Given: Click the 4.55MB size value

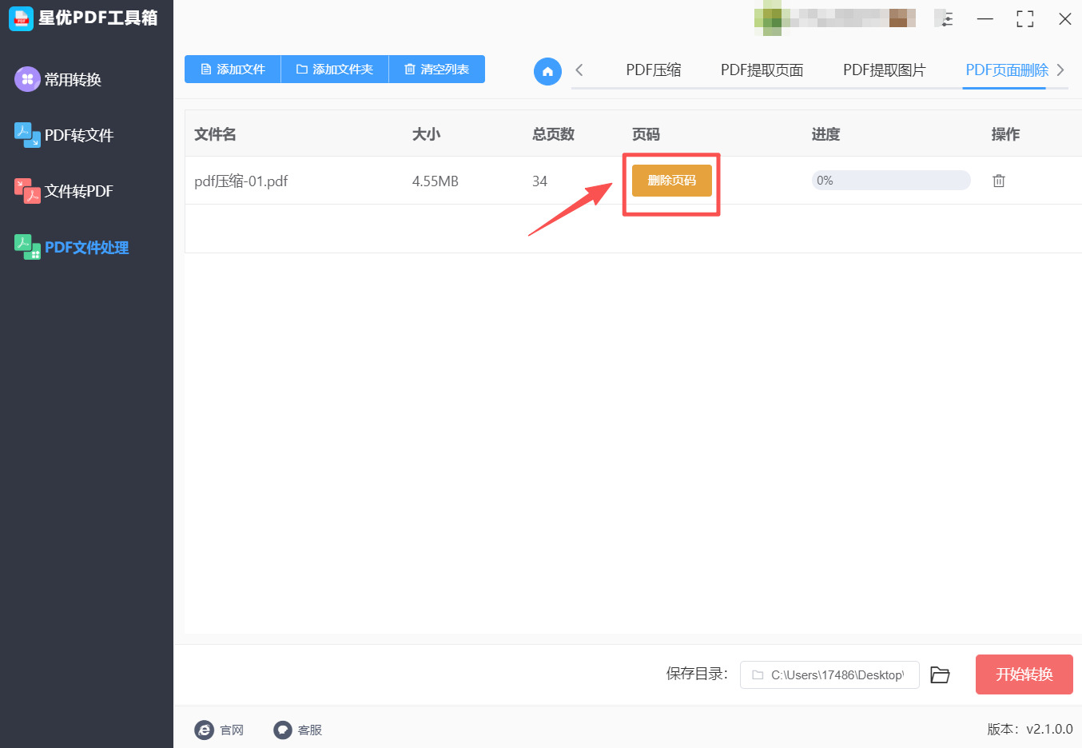Looking at the screenshot, I should pyautogui.click(x=436, y=181).
